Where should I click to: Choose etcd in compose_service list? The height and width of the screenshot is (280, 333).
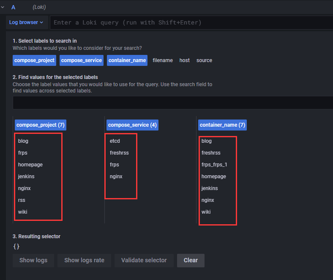click(x=115, y=141)
